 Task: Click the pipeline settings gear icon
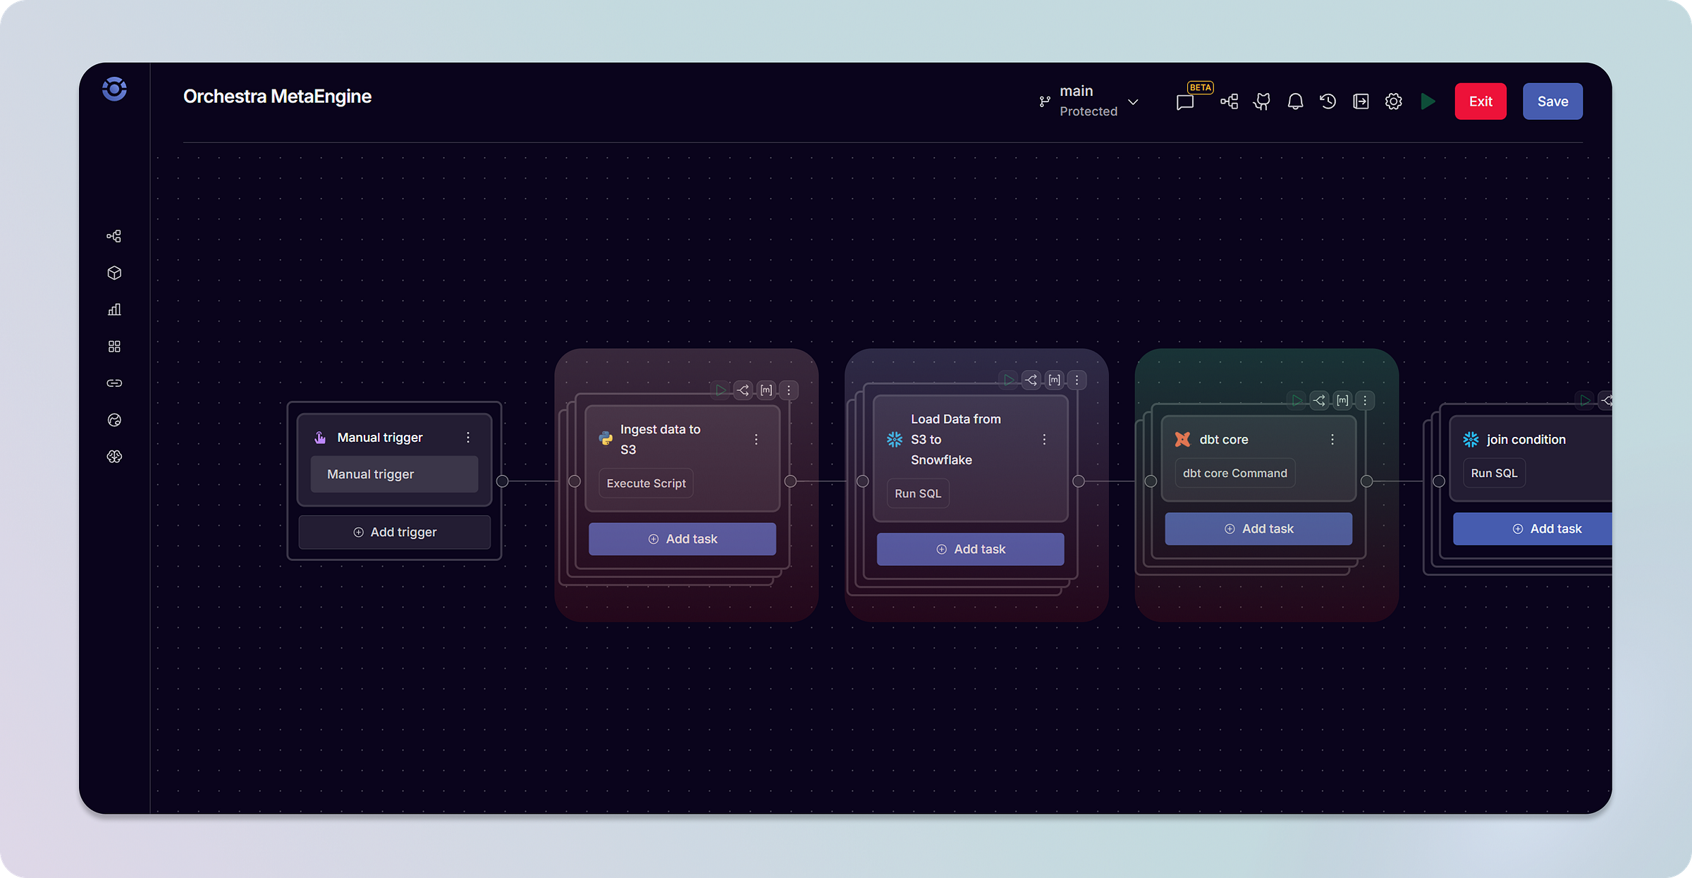[1393, 101]
